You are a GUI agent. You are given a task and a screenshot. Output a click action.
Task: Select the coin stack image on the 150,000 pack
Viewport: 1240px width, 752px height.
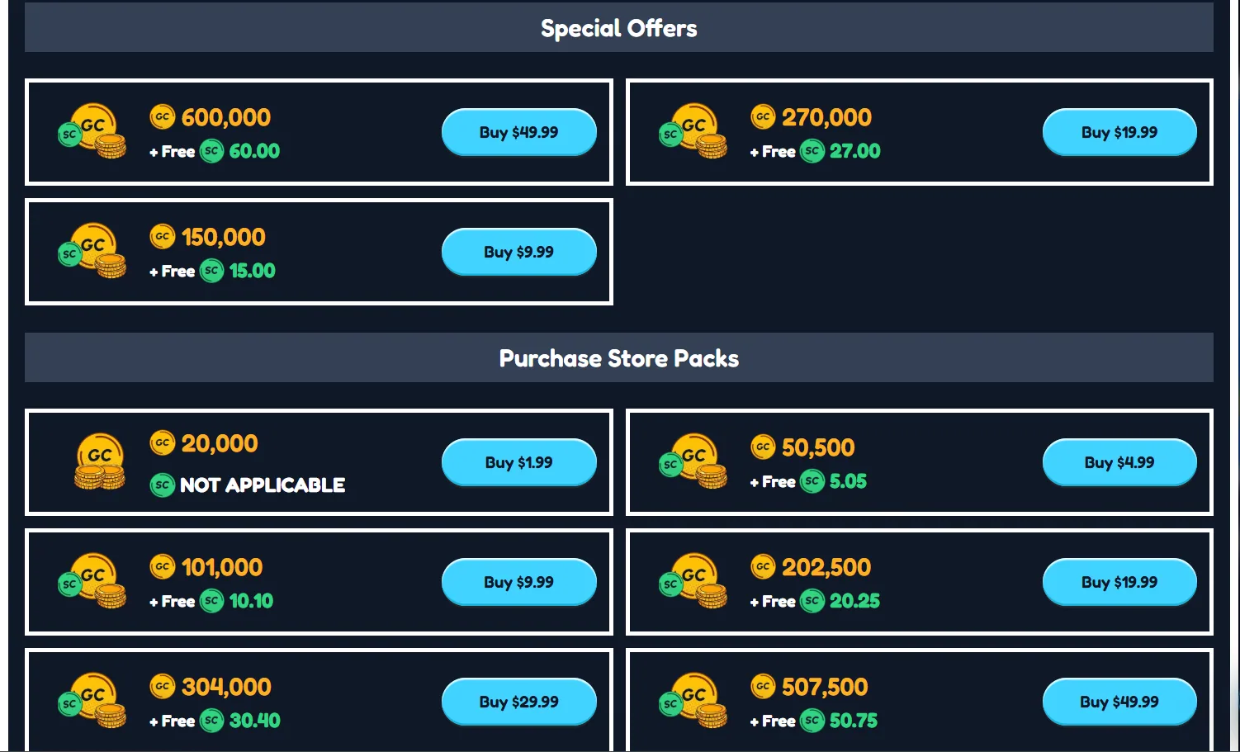point(93,252)
